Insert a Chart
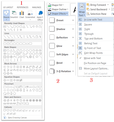This screenshot has width=114, height=122. 22,15
